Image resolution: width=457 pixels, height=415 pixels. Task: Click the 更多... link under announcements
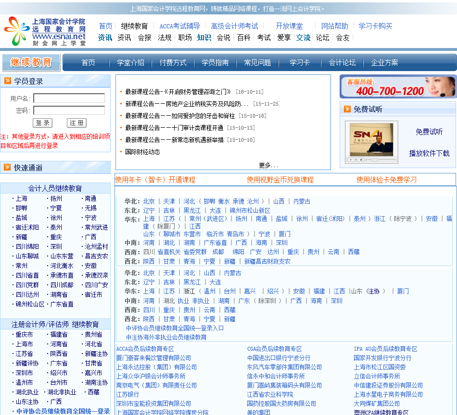tap(268, 165)
